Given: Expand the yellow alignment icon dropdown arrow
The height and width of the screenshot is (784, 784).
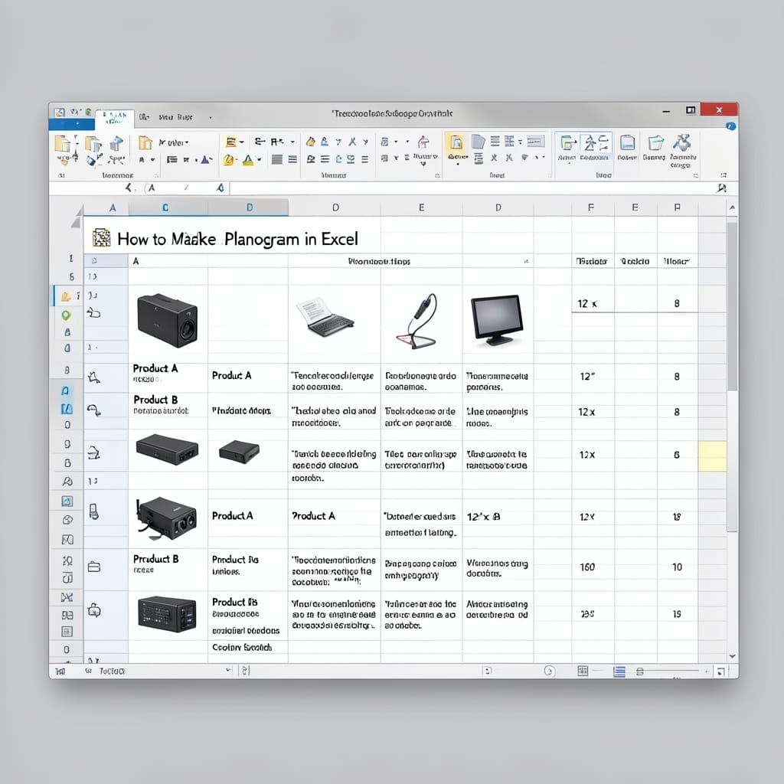Looking at the screenshot, I should [241, 142].
